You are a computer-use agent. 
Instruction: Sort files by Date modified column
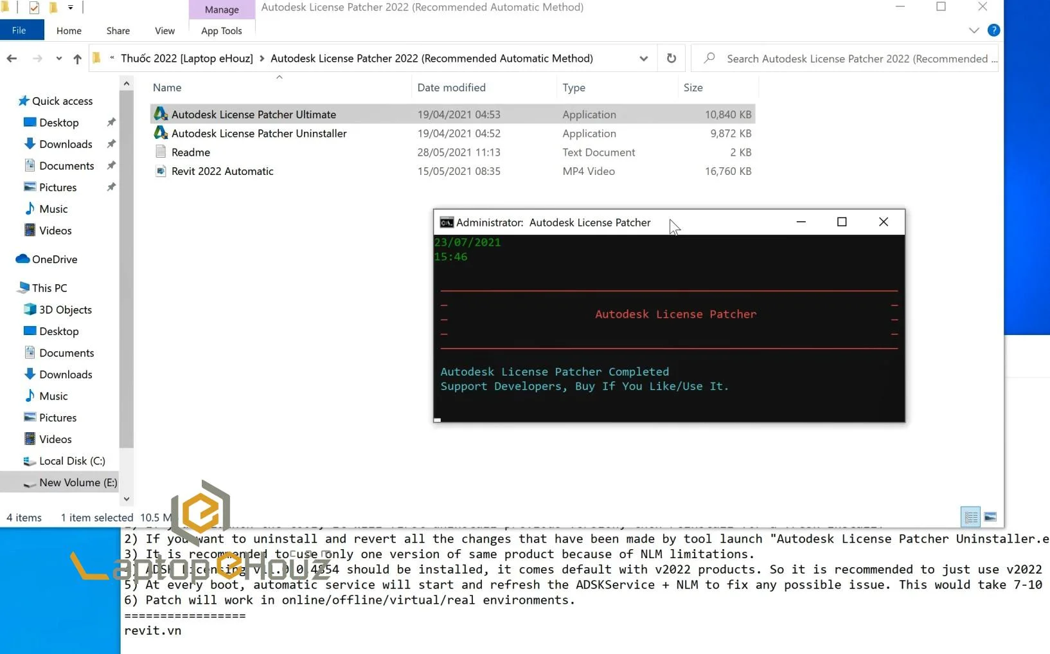tap(451, 87)
